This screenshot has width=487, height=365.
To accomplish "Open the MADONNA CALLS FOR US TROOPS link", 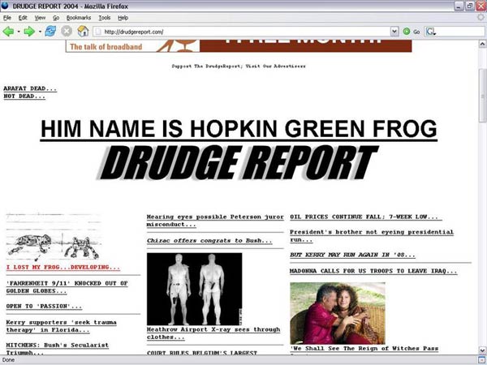I will [x=373, y=271].
